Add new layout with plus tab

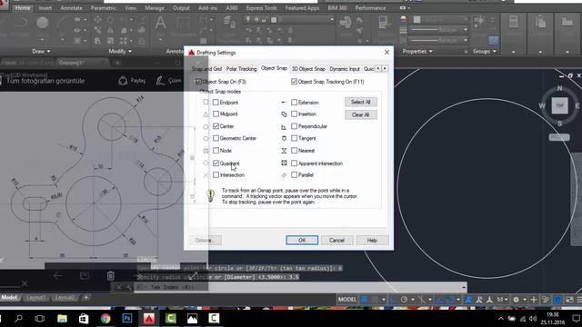(x=85, y=297)
